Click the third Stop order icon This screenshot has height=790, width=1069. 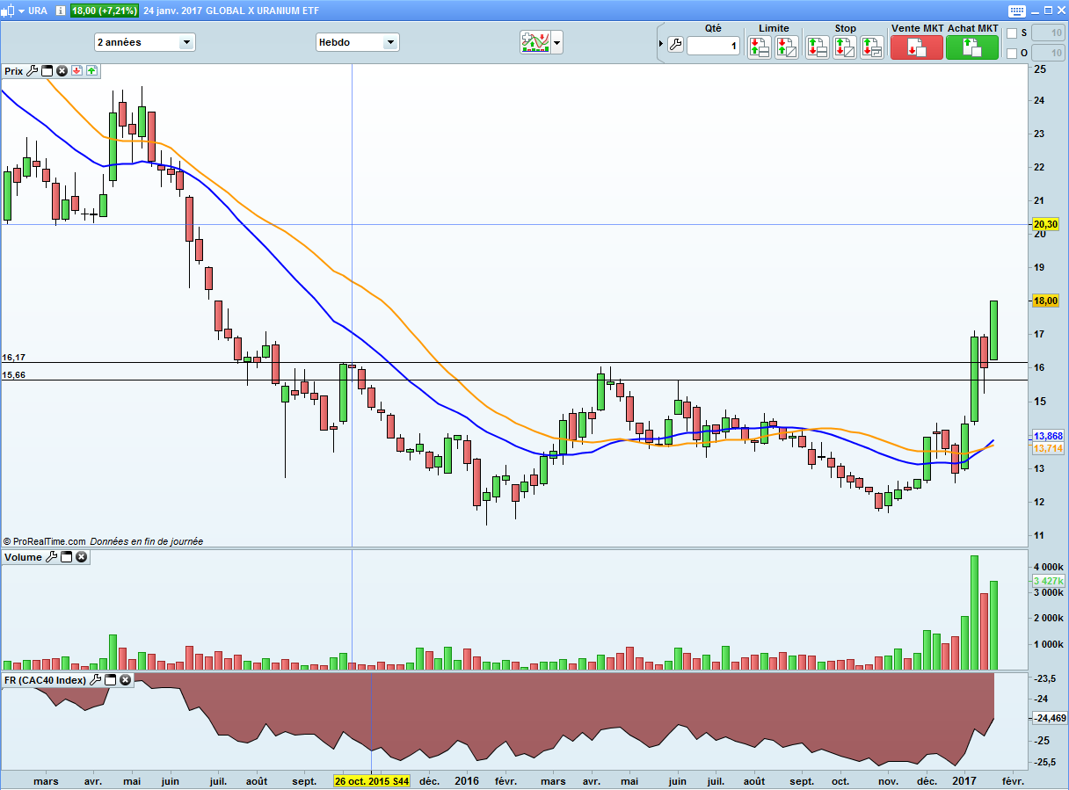click(871, 47)
